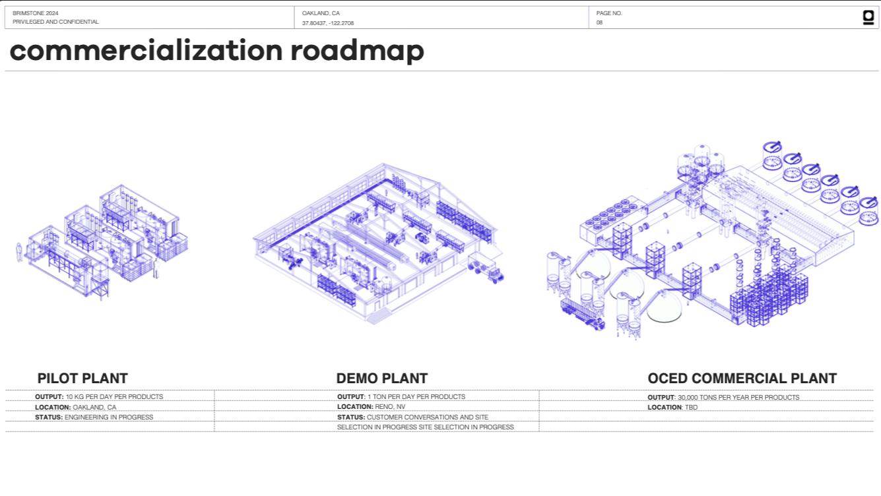Select the OCED COMMERCIAL PLANT heading

pyautogui.click(x=742, y=378)
